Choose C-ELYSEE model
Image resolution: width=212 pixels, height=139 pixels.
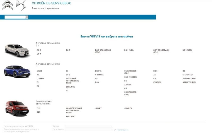pos(99,75)
